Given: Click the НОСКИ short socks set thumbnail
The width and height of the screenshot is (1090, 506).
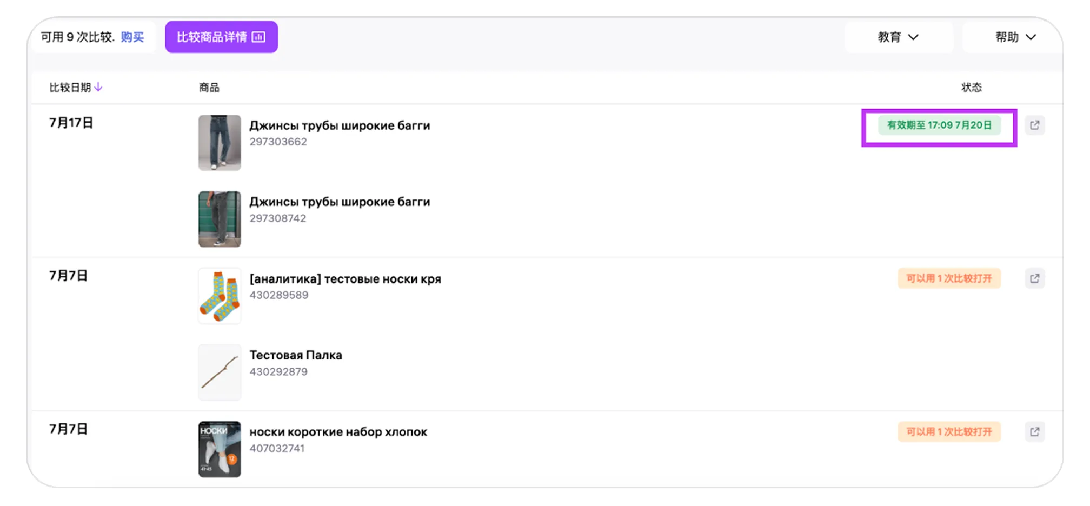Looking at the screenshot, I should pos(220,449).
